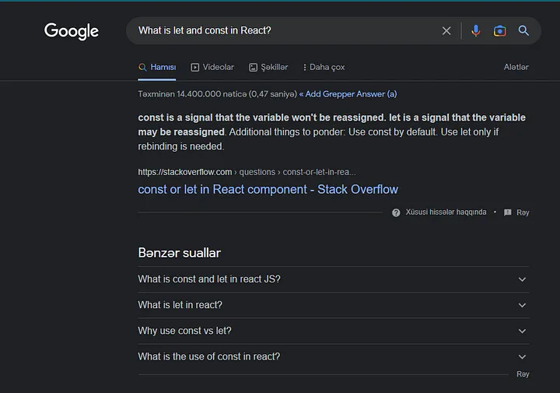Click the Google logo
This screenshot has width=560, height=393.
click(72, 31)
